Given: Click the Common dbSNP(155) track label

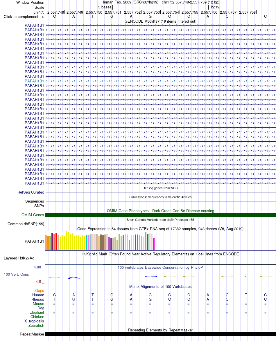Looking at the screenshot, I should click(x=26, y=224).
